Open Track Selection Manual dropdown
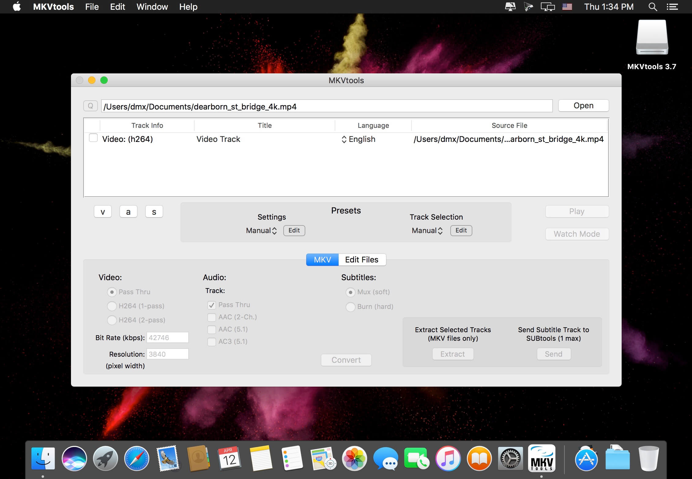This screenshot has width=692, height=479. (427, 231)
